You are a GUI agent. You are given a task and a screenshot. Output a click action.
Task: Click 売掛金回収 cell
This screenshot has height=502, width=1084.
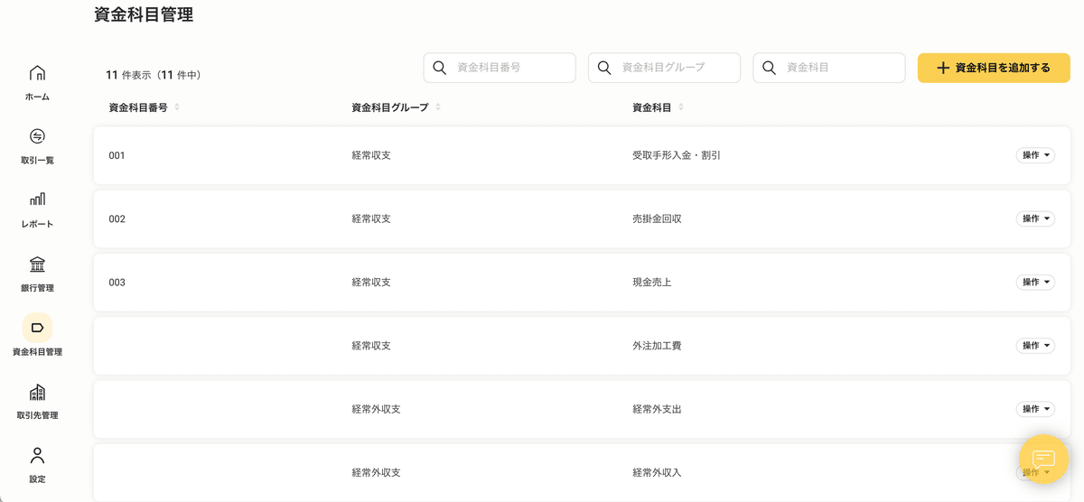pyautogui.click(x=657, y=218)
